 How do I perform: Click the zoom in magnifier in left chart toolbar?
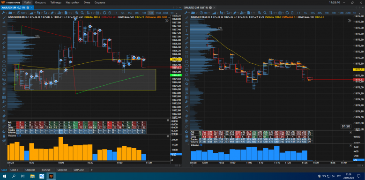pos(76,13)
